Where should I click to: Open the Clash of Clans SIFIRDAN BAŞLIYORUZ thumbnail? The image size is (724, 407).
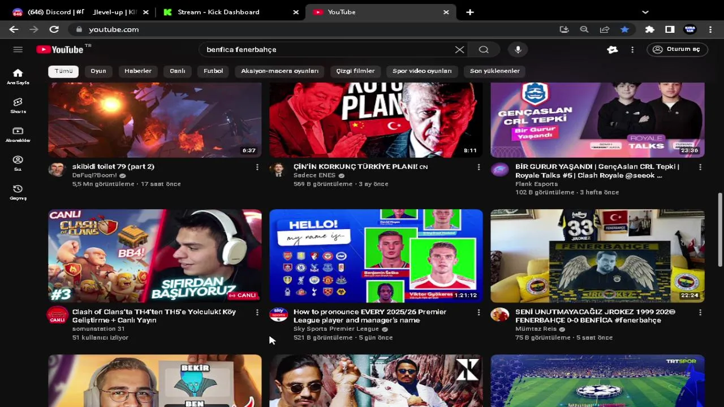pyautogui.click(x=155, y=256)
